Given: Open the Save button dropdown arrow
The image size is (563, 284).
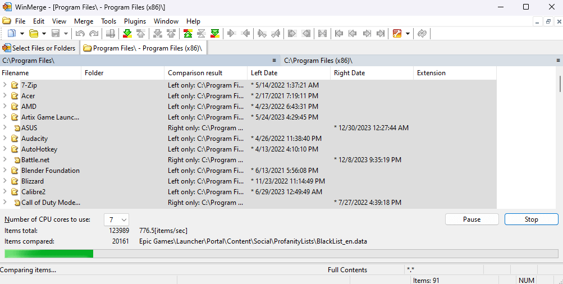Looking at the screenshot, I should tap(66, 34).
